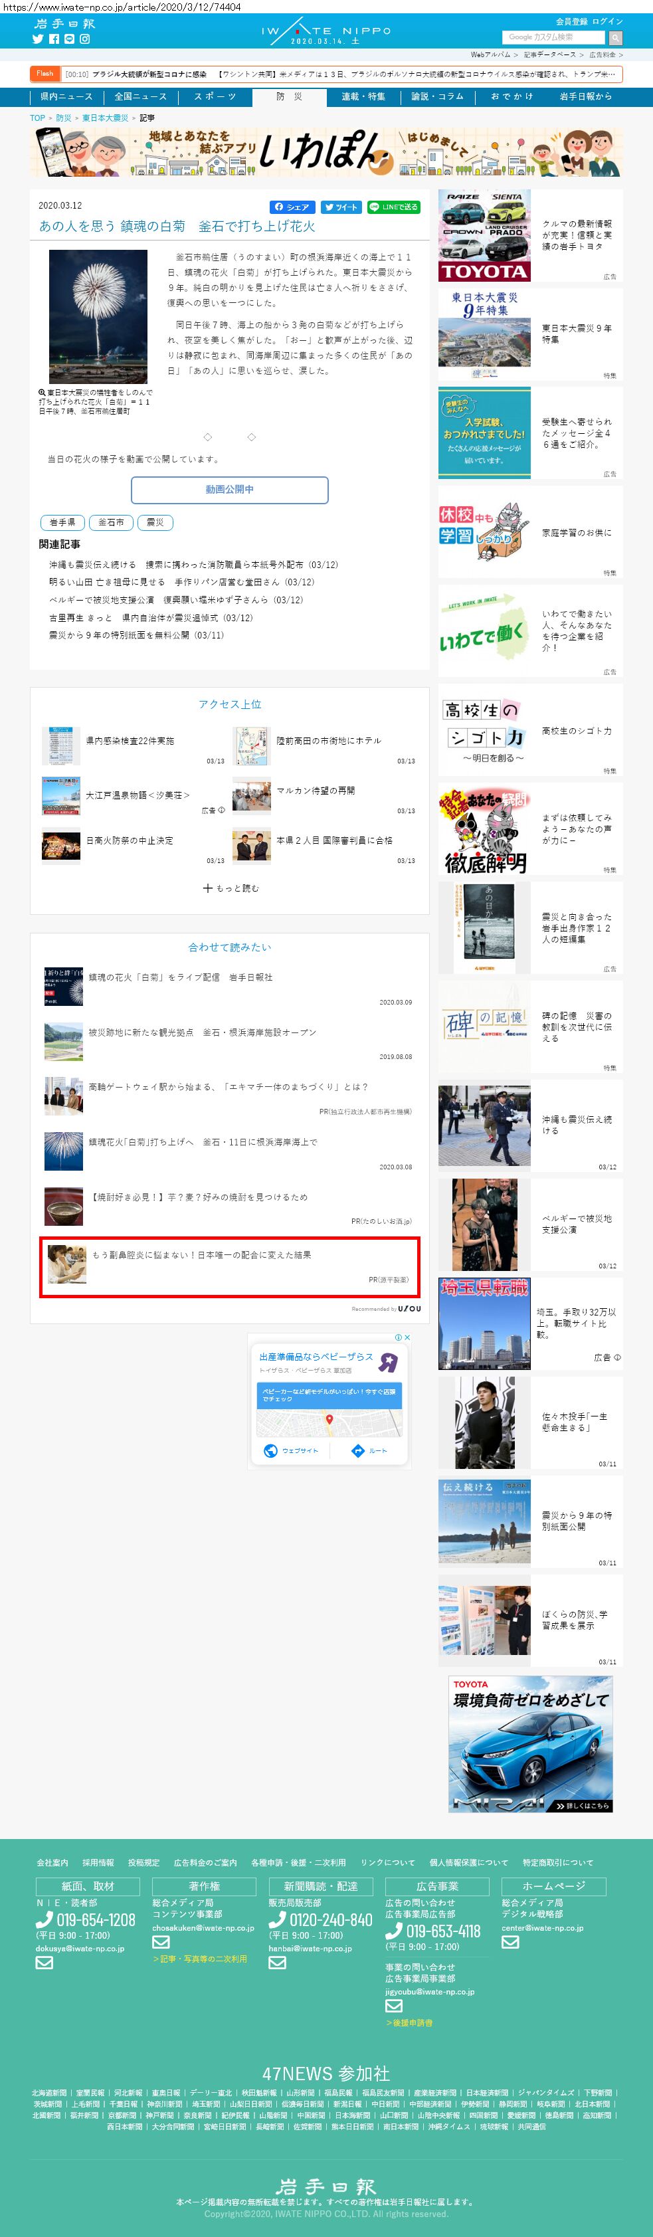Screen dimensions: 653x2237
Task: Click the 記事・写真等の二次利用 footer link
Action: [200, 1958]
